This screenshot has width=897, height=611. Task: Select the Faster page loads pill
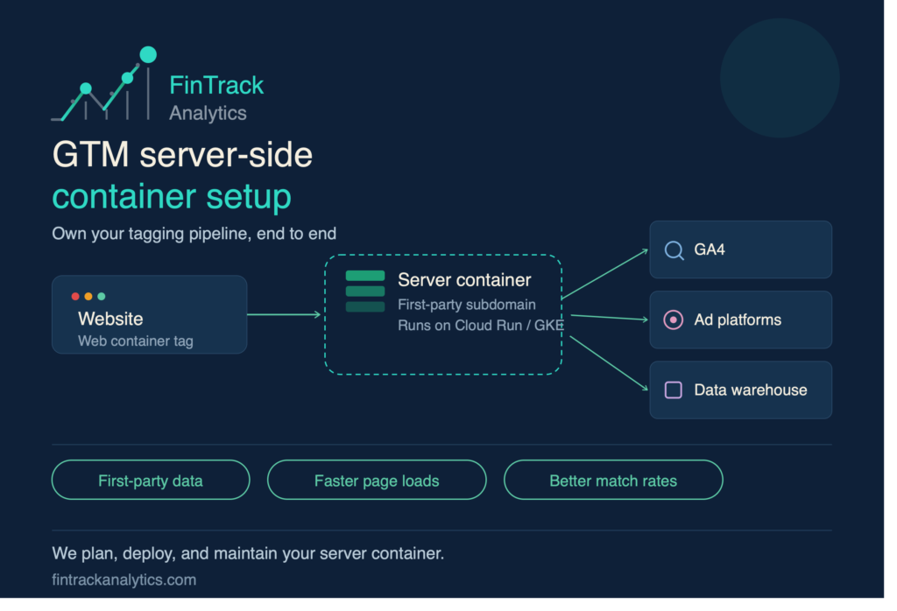pos(377,480)
